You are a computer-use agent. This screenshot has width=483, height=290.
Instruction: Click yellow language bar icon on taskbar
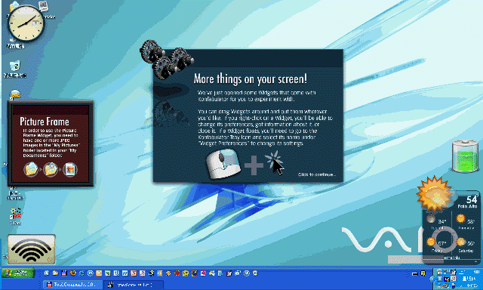[x=423, y=273]
